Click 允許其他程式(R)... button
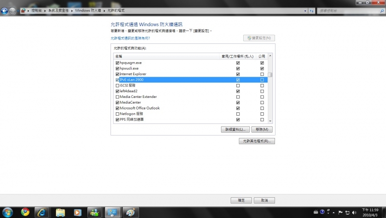Viewport: 386px width, 218px height. coord(257,141)
